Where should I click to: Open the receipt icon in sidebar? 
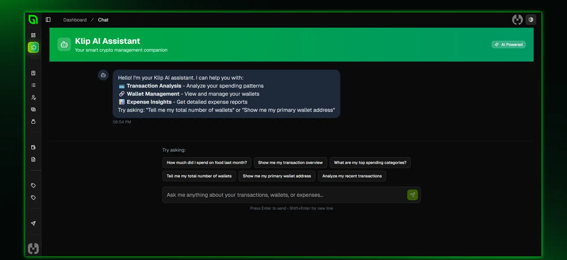pyautogui.click(x=33, y=73)
